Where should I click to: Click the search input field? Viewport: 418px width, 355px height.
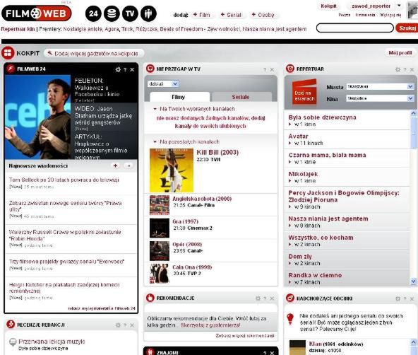(x=355, y=28)
